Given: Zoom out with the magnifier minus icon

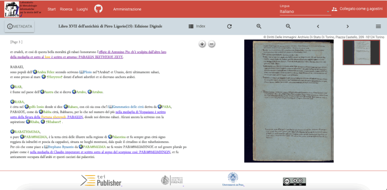Looking at the screenshot, I should click(288, 26).
